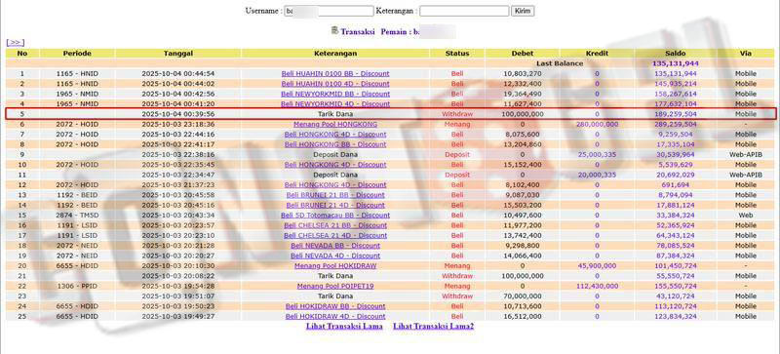Open the Beli NEVADA BB - Discount link
The width and height of the screenshot is (780, 354).
(x=335, y=246)
